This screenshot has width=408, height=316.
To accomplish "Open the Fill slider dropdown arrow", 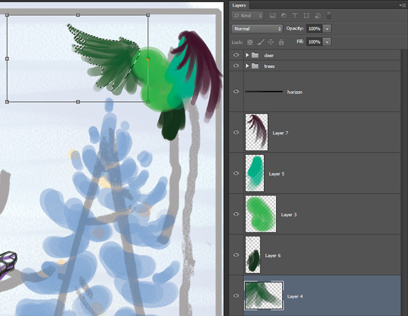I will coord(327,41).
